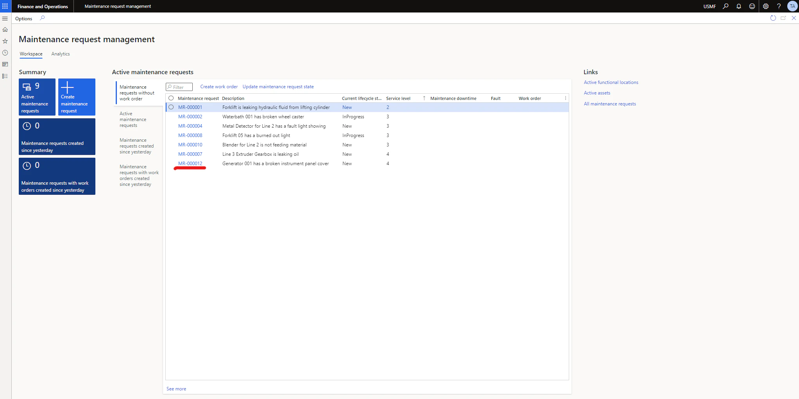Screen dimensions: 799x399
Task: Open Modules list icon in the sidebar
Action: (x=5, y=76)
